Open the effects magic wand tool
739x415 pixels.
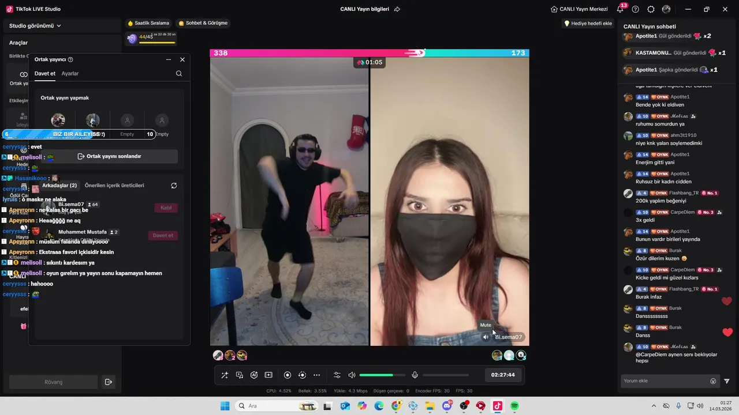pyautogui.click(x=225, y=375)
